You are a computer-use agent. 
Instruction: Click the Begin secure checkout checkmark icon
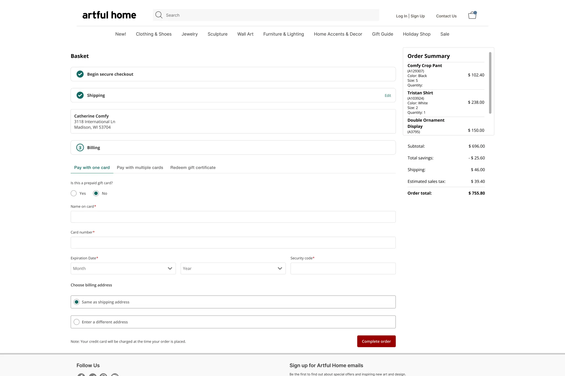point(80,74)
